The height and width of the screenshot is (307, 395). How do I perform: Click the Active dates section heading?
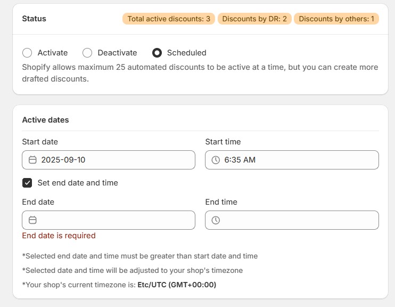click(45, 120)
